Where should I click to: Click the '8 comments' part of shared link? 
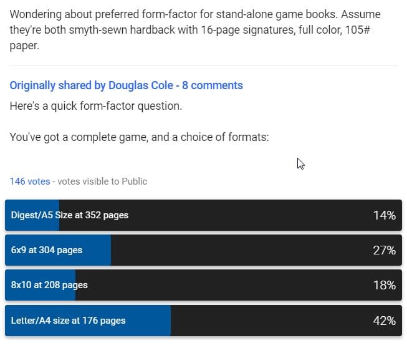(x=213, y=85)
